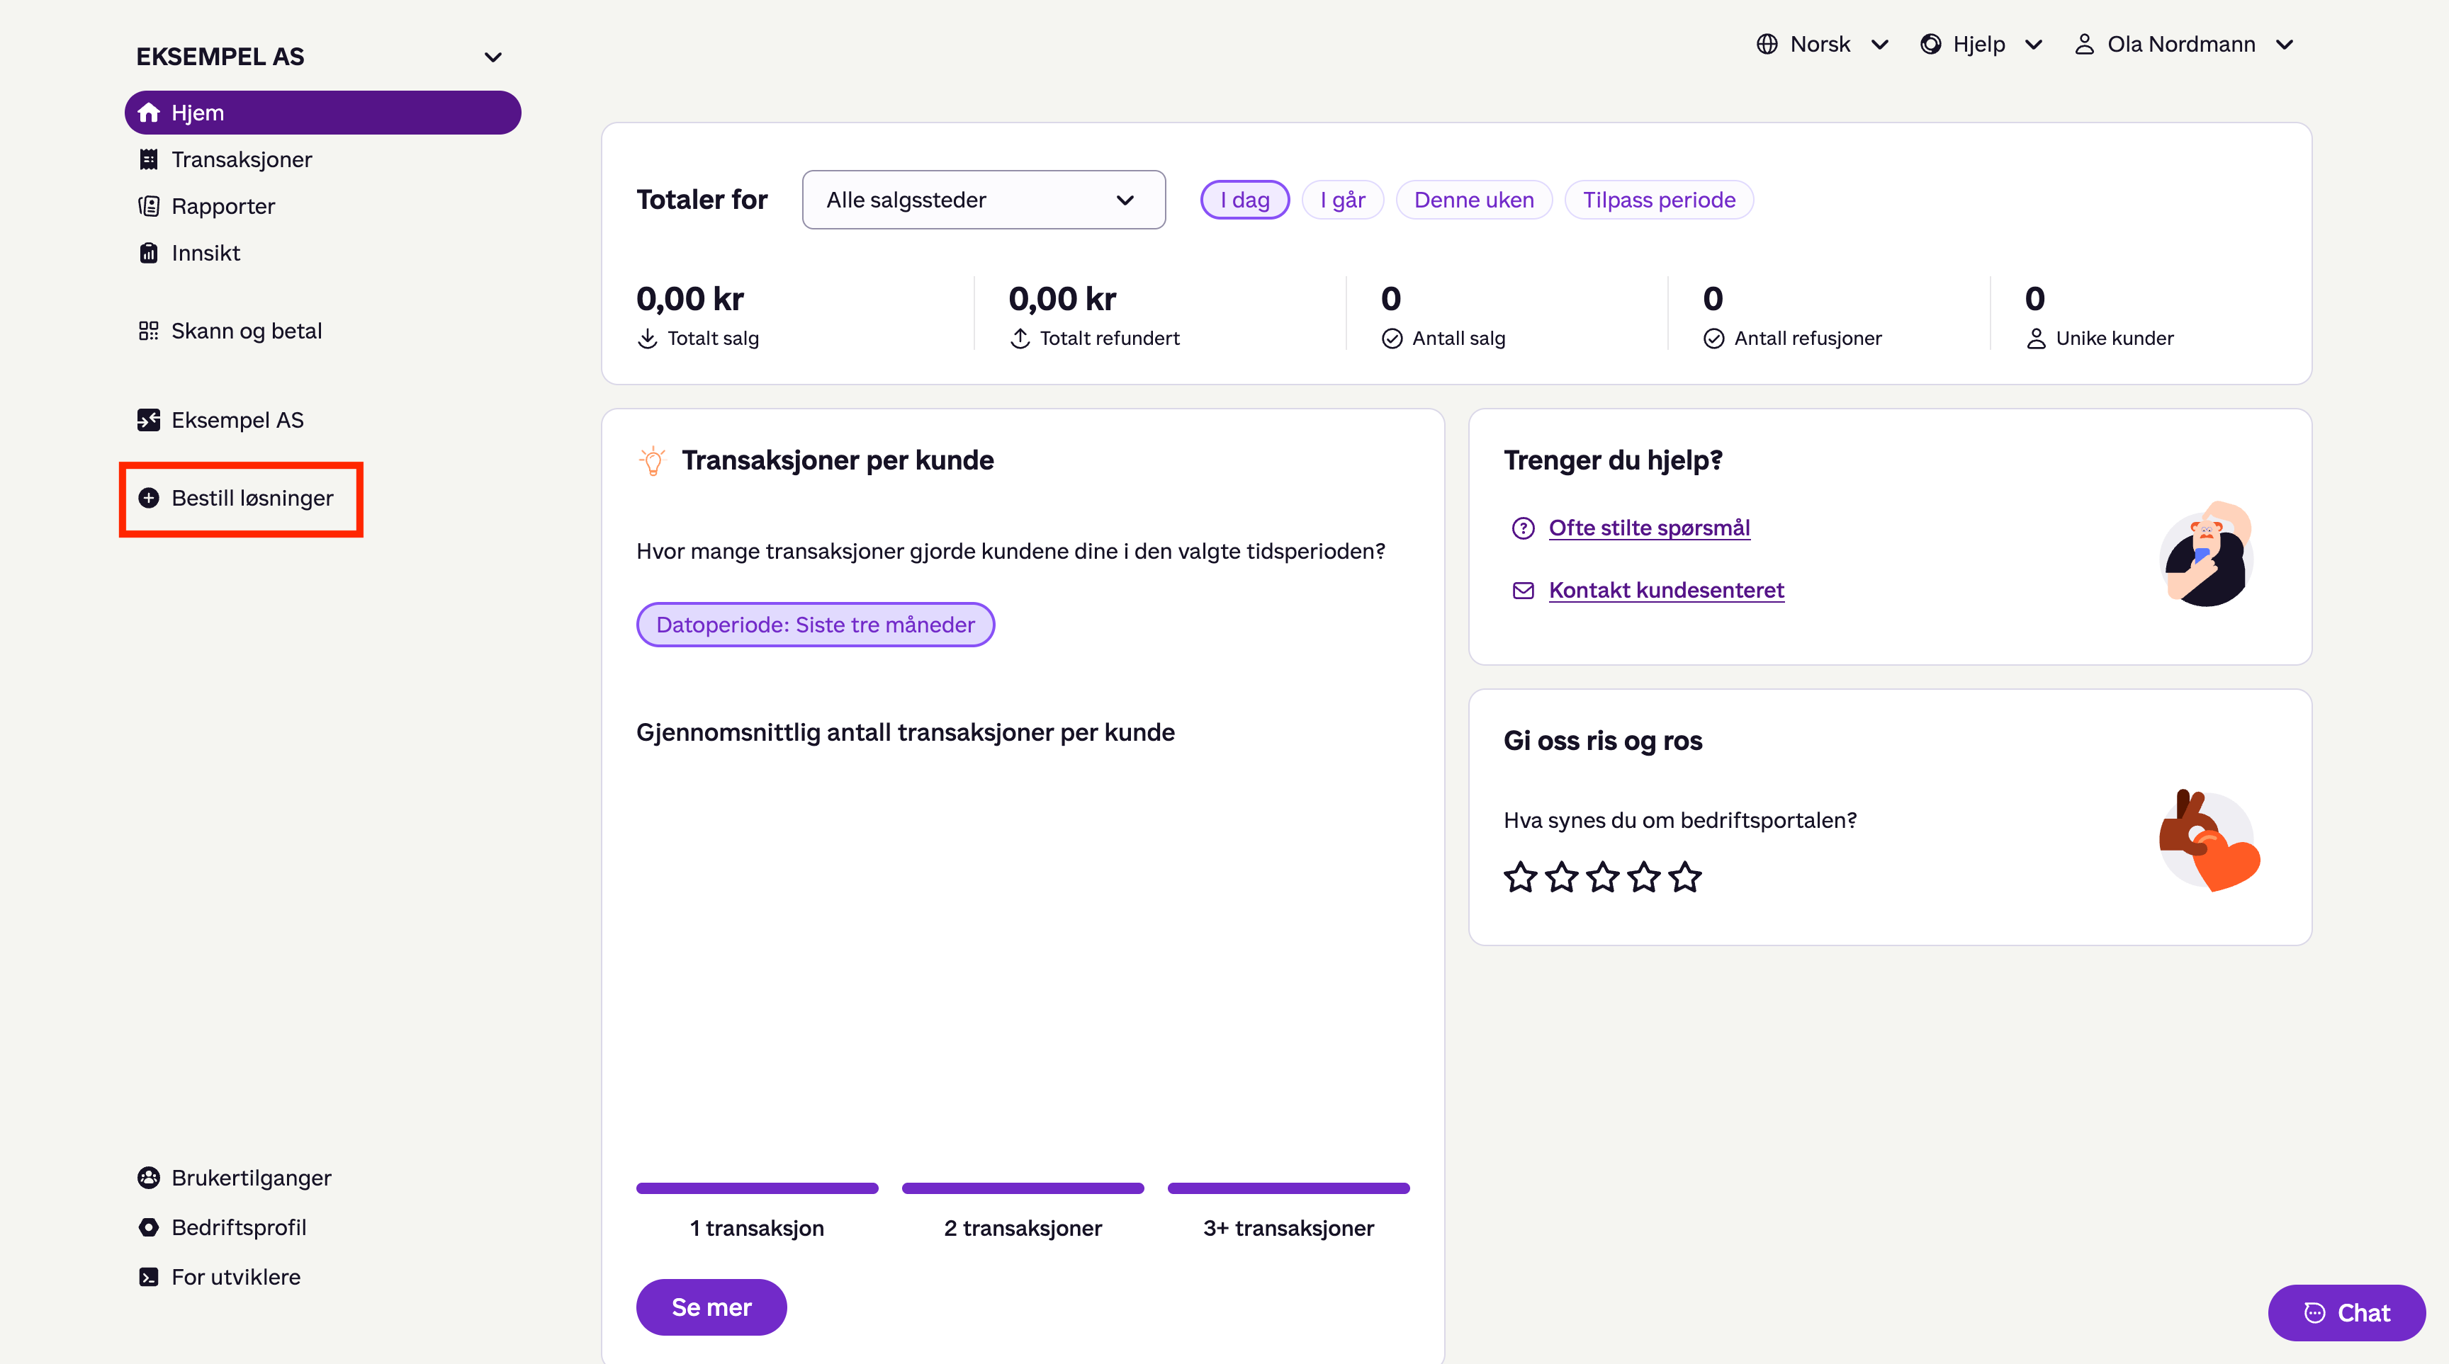The image size is (2449, 1364).
Task: Click the Innsikt chart icon
Action: (148, 253)
